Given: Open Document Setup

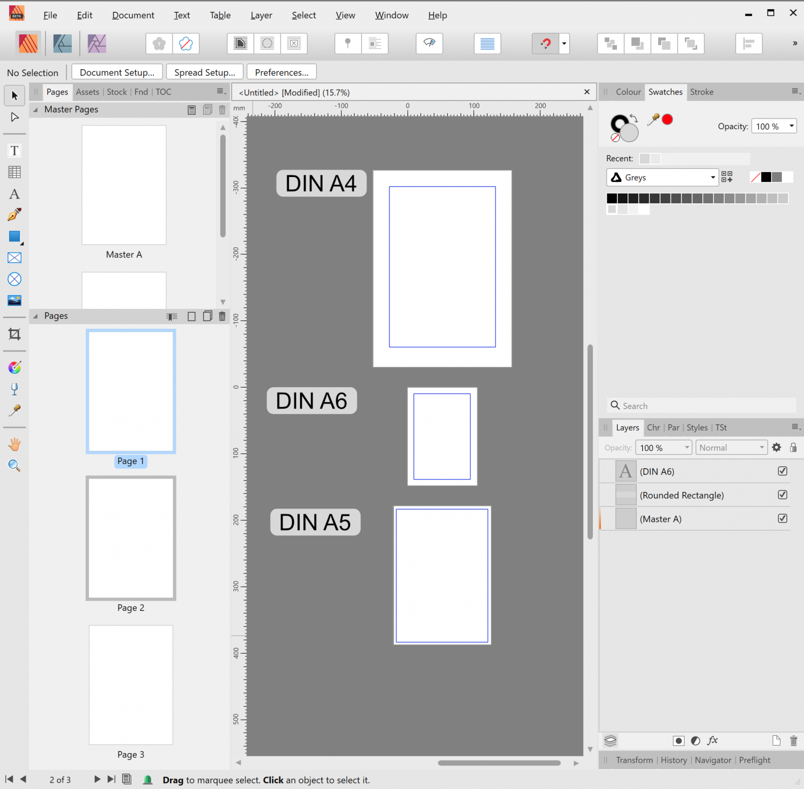Looking at the screenshot, I should [x=117, y=72].
